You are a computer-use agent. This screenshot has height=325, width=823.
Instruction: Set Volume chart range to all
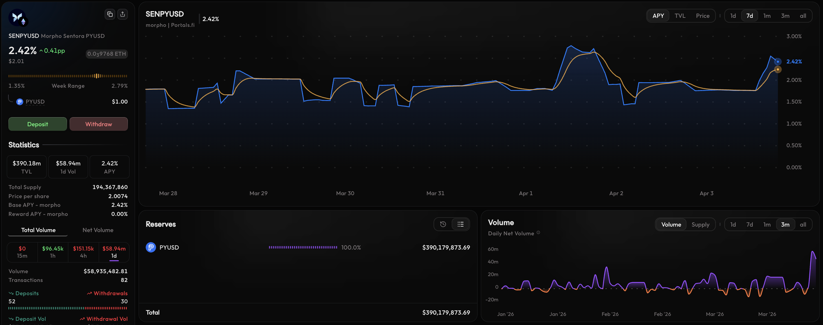(803, 225)
